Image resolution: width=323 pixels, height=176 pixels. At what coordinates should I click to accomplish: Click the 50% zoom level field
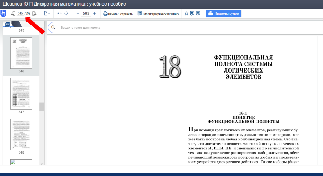[86, 13]
